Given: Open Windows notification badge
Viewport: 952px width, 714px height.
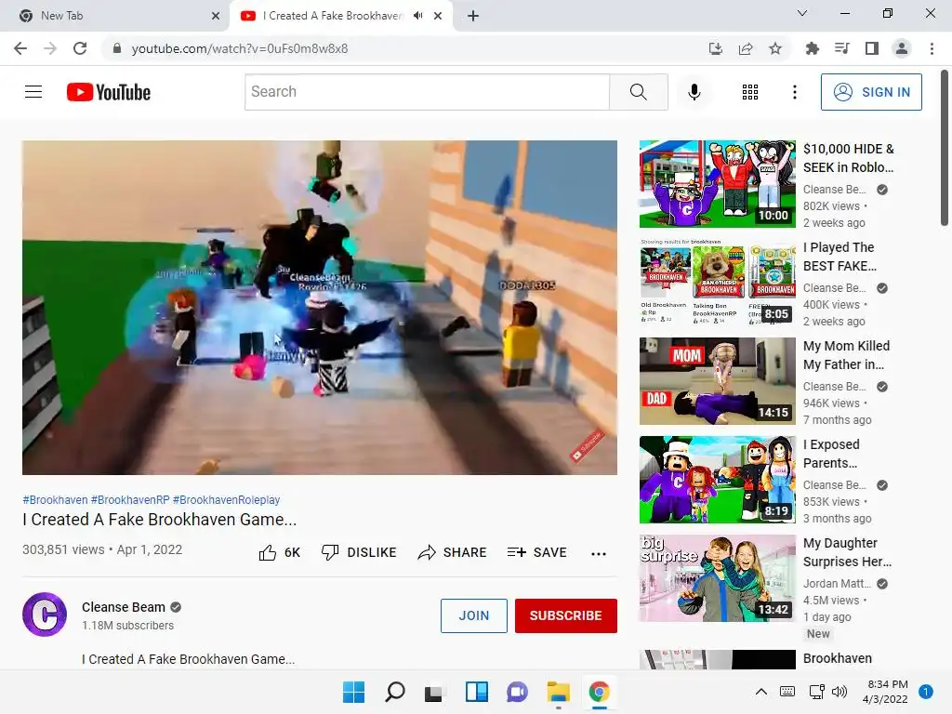Looking at the screenshot, I should point(926,692).
